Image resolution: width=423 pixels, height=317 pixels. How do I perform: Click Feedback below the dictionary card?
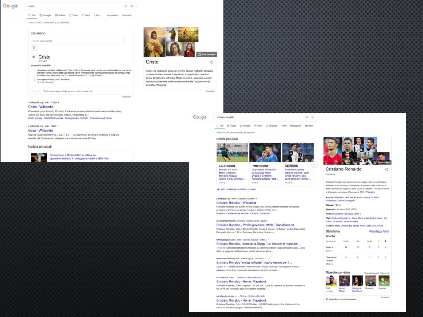coord(126,97)
